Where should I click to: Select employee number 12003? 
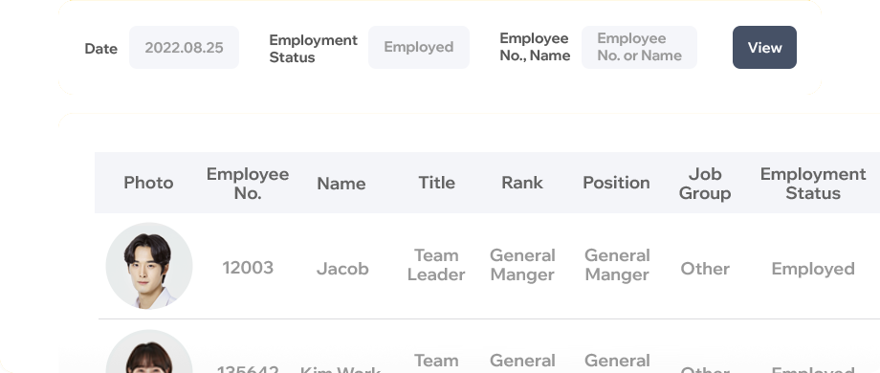pyautogui.click(x=248, y=268)
